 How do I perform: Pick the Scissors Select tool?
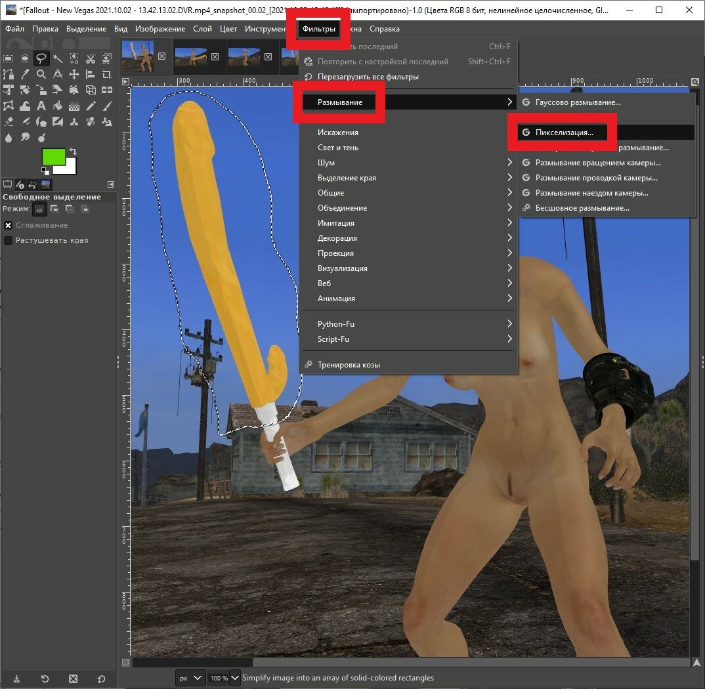tap(91, 58)
